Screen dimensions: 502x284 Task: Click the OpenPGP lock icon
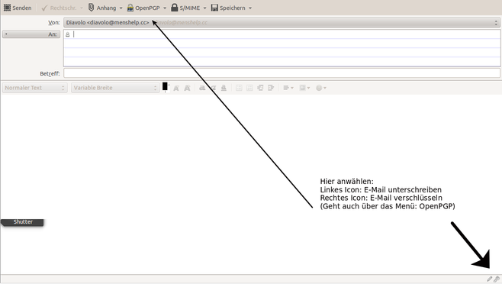coord(130,8)
